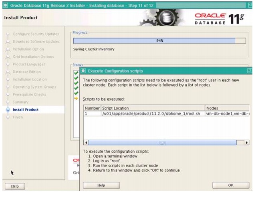Click the scroll-left arrow of scripts table

pos(86,143)
